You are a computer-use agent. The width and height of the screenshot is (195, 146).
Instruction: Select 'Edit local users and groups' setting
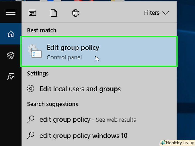(80, 89)
